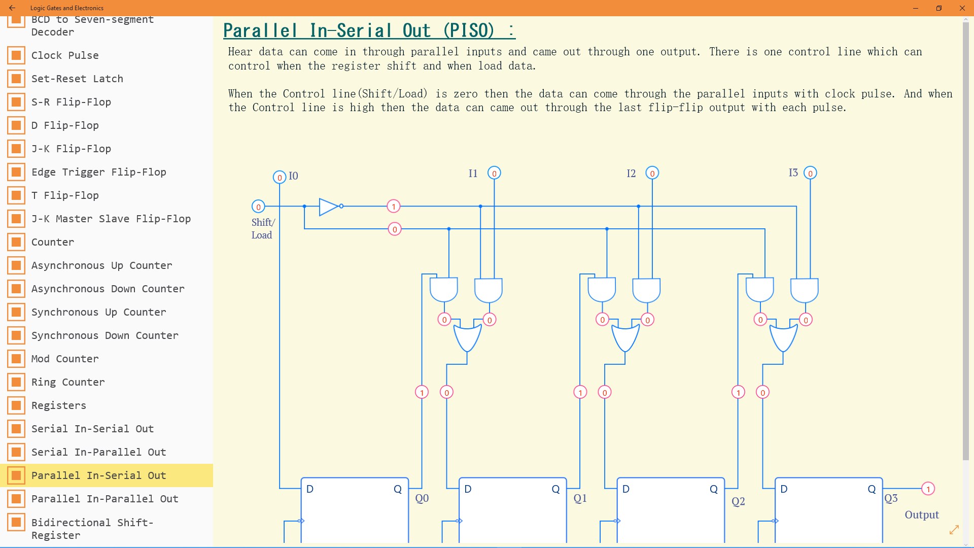
Task: Click the orange icon beside Registers
Action: pyautogui.click(x=17, y=405)
